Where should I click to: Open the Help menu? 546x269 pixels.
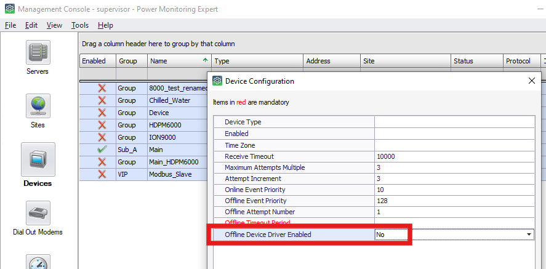pos(105,25)
